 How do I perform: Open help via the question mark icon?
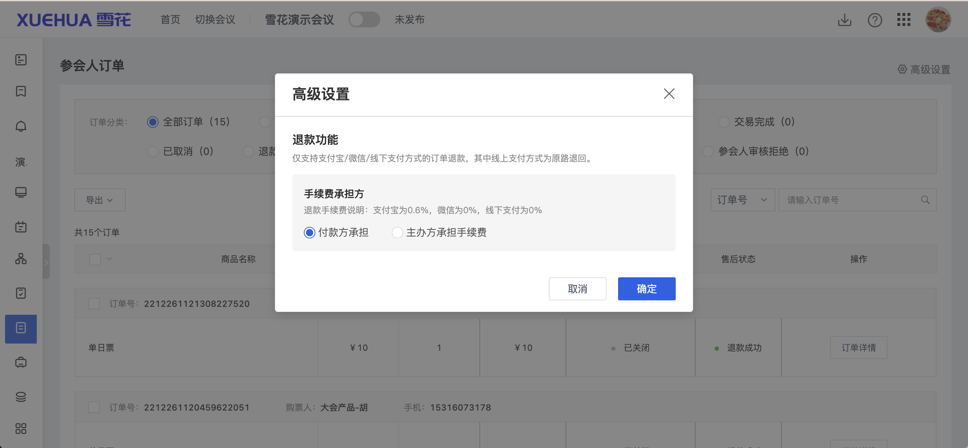[x=874, y=20]
